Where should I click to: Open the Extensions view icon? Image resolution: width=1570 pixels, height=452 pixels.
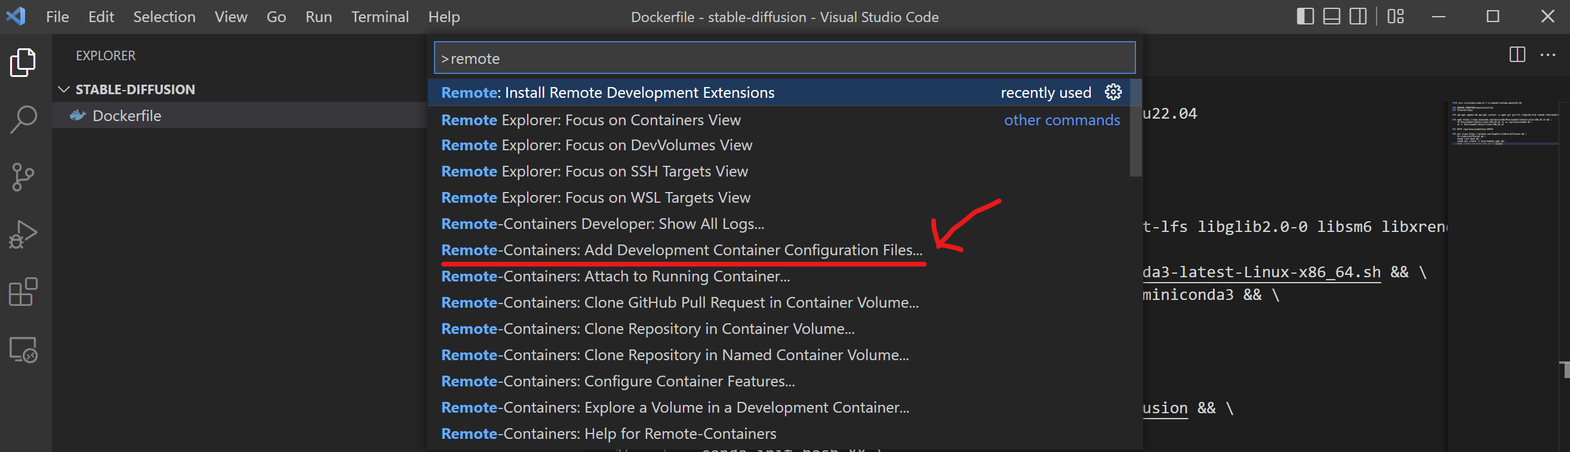[x=23, y=292]
